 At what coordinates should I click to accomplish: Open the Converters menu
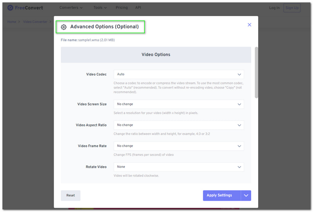pos(71,8)
